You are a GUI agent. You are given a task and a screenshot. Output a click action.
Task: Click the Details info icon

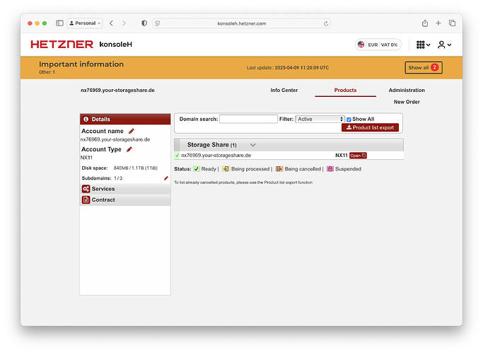point(86,120)
